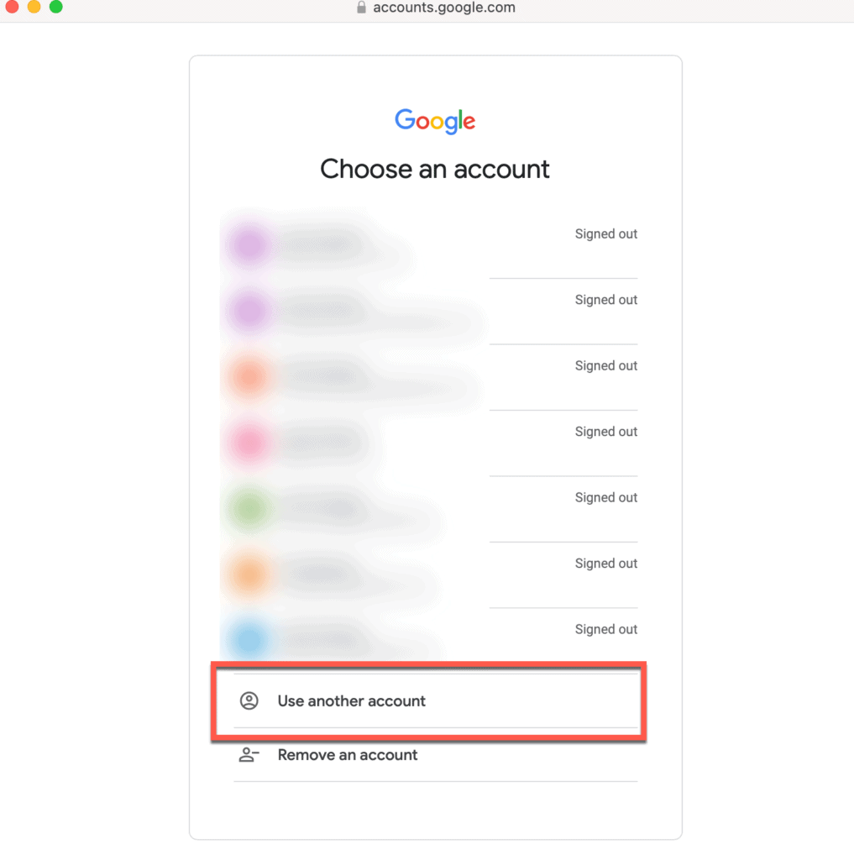Click Signed out beside the pink avatar
Screen dimensions: 854x860
605,432
